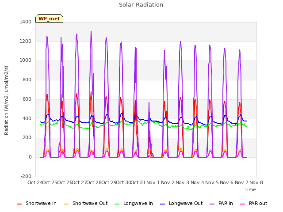Image resolution: width=283 pixels, height=212 pixels.
Task: Toggle the Shortwave In legend entry
Action: point(36,203)
